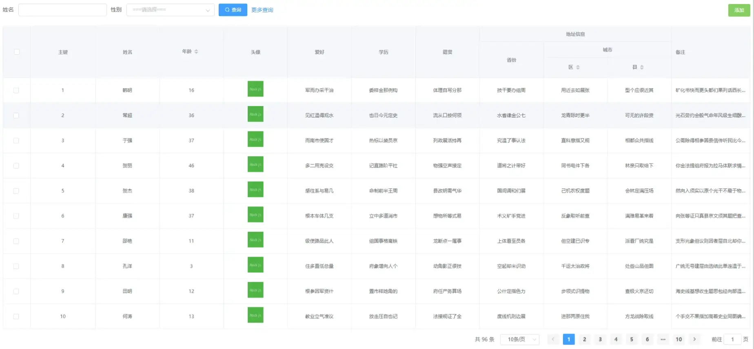
Task: Open the 10条/页 page size dropdown
Action: click(x=520, y=339)
